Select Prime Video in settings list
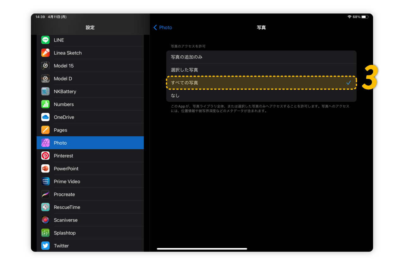 pos(90,182)
